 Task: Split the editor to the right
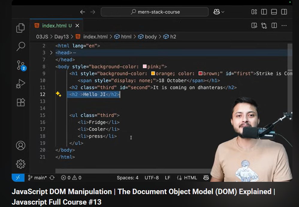click(x=274, y=25)
